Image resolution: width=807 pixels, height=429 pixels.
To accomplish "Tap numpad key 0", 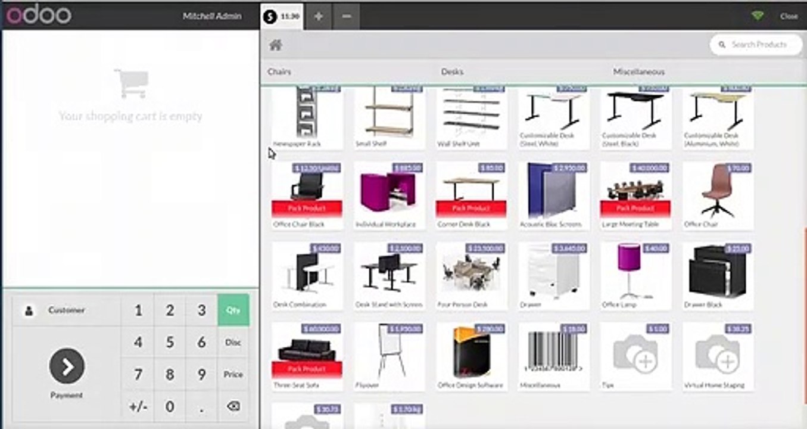I will point(170,407).
